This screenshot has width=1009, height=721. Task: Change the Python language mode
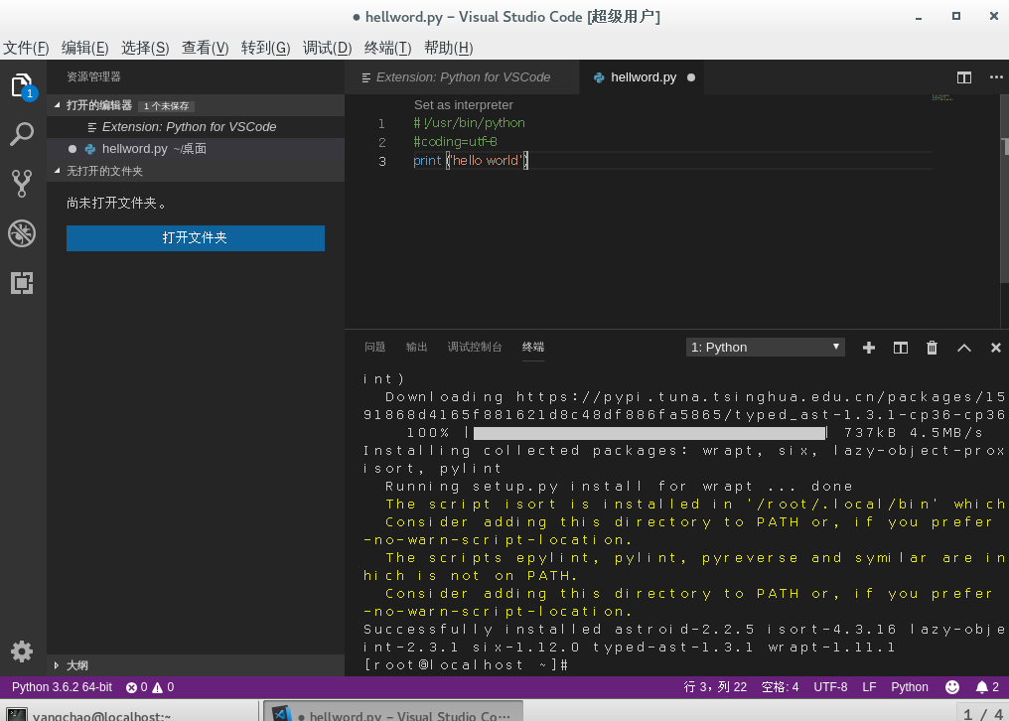click(x=910, y=687)
